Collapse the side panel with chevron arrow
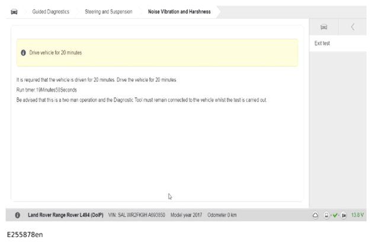Viewport: 372px width, 243px height. tap(352, 27)
